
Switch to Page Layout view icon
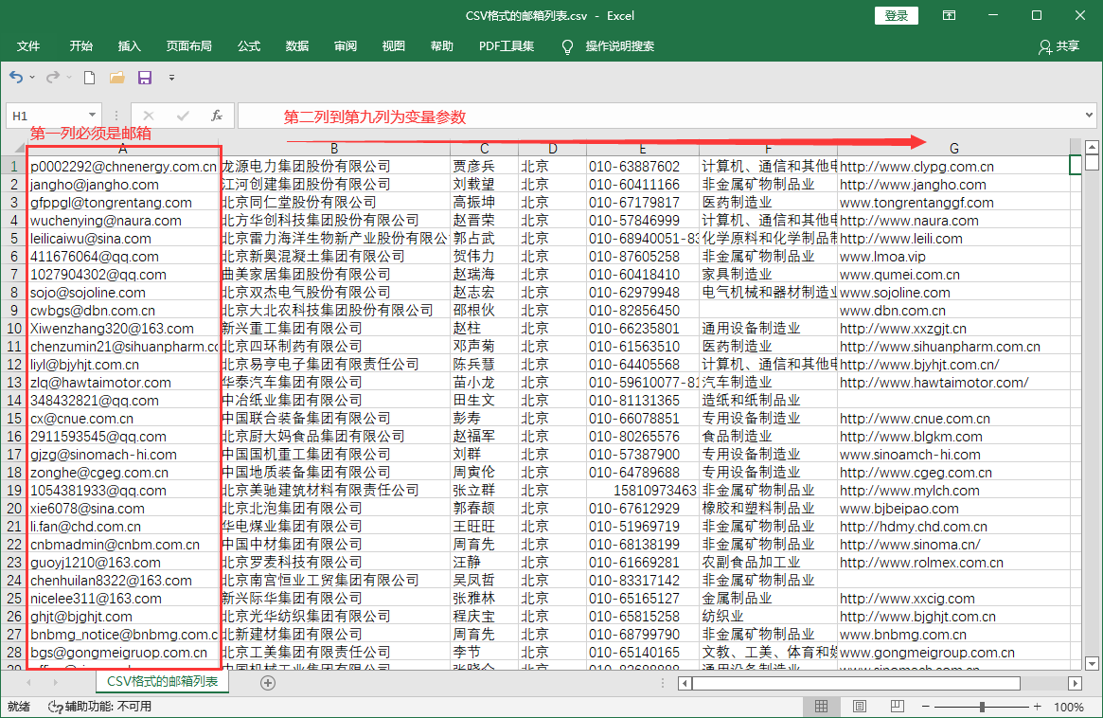(860, 707)
